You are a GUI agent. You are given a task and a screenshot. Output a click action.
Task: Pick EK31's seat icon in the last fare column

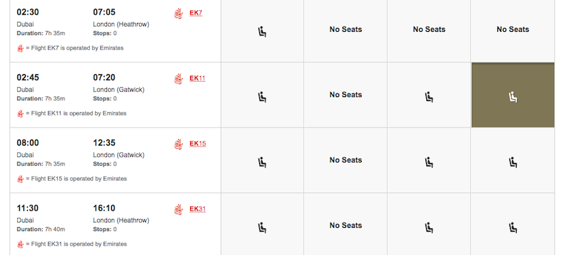(x=513, y=228)
